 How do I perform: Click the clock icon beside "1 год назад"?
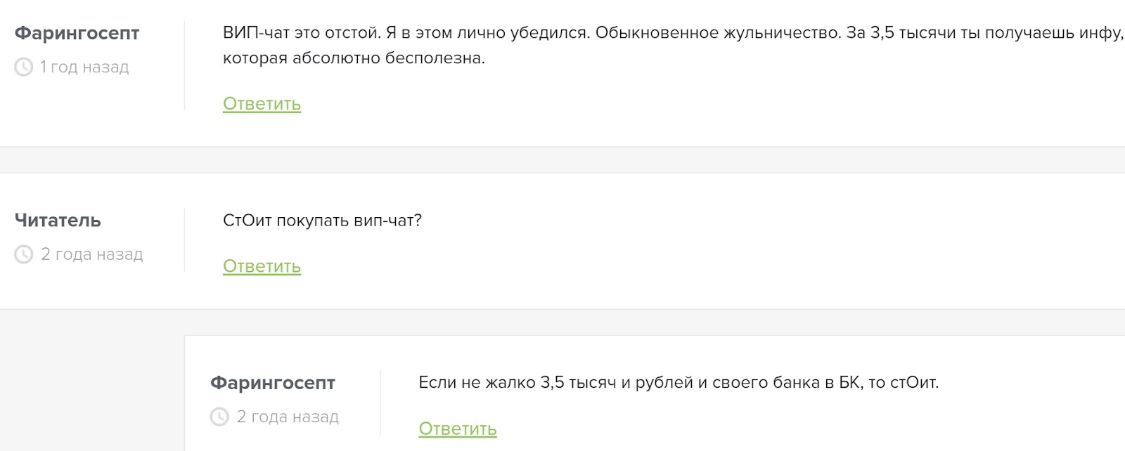click(x=24, y=67)
